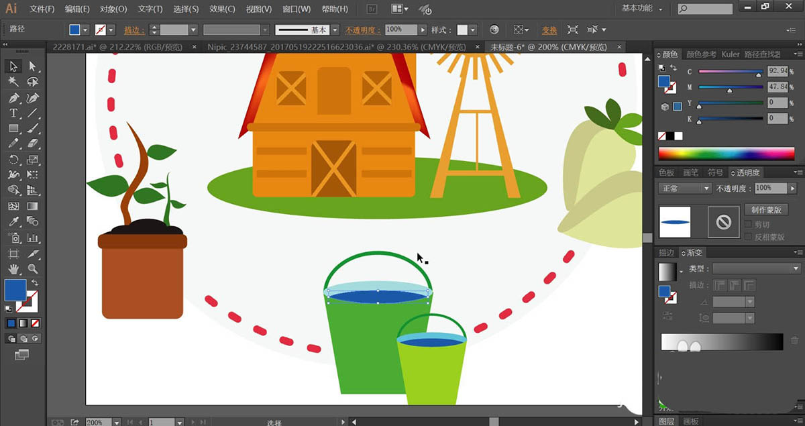Click the CMYK color spectrum bar
The height and width of the screenshot is (426, 805).
tap(727, 154)
